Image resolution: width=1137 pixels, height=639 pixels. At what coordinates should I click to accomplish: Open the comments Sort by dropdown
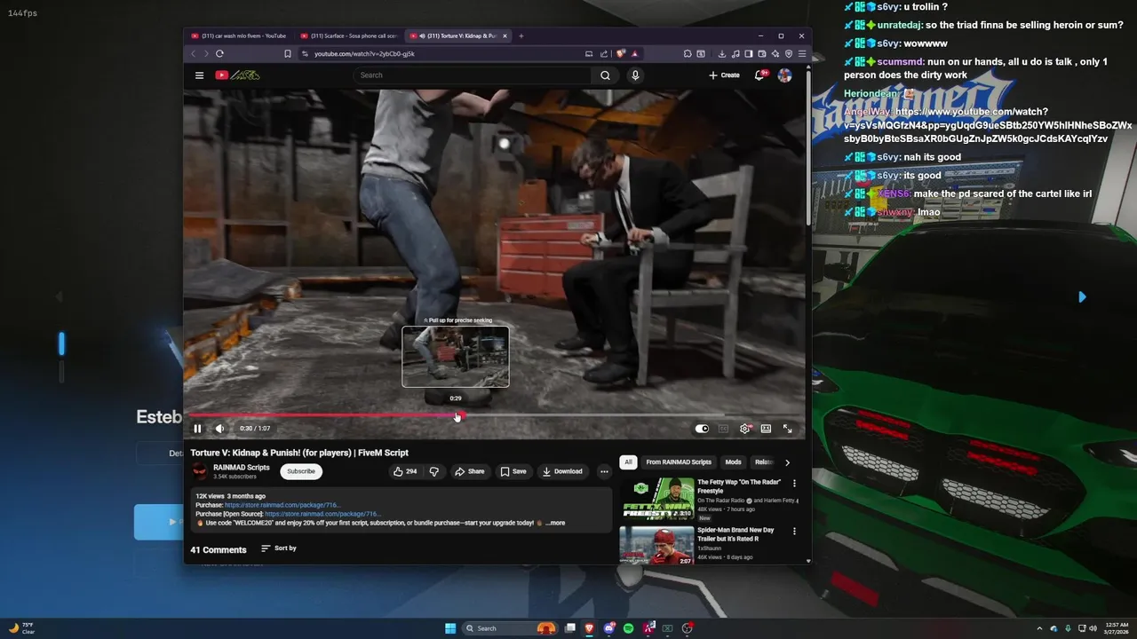point(279,548)
